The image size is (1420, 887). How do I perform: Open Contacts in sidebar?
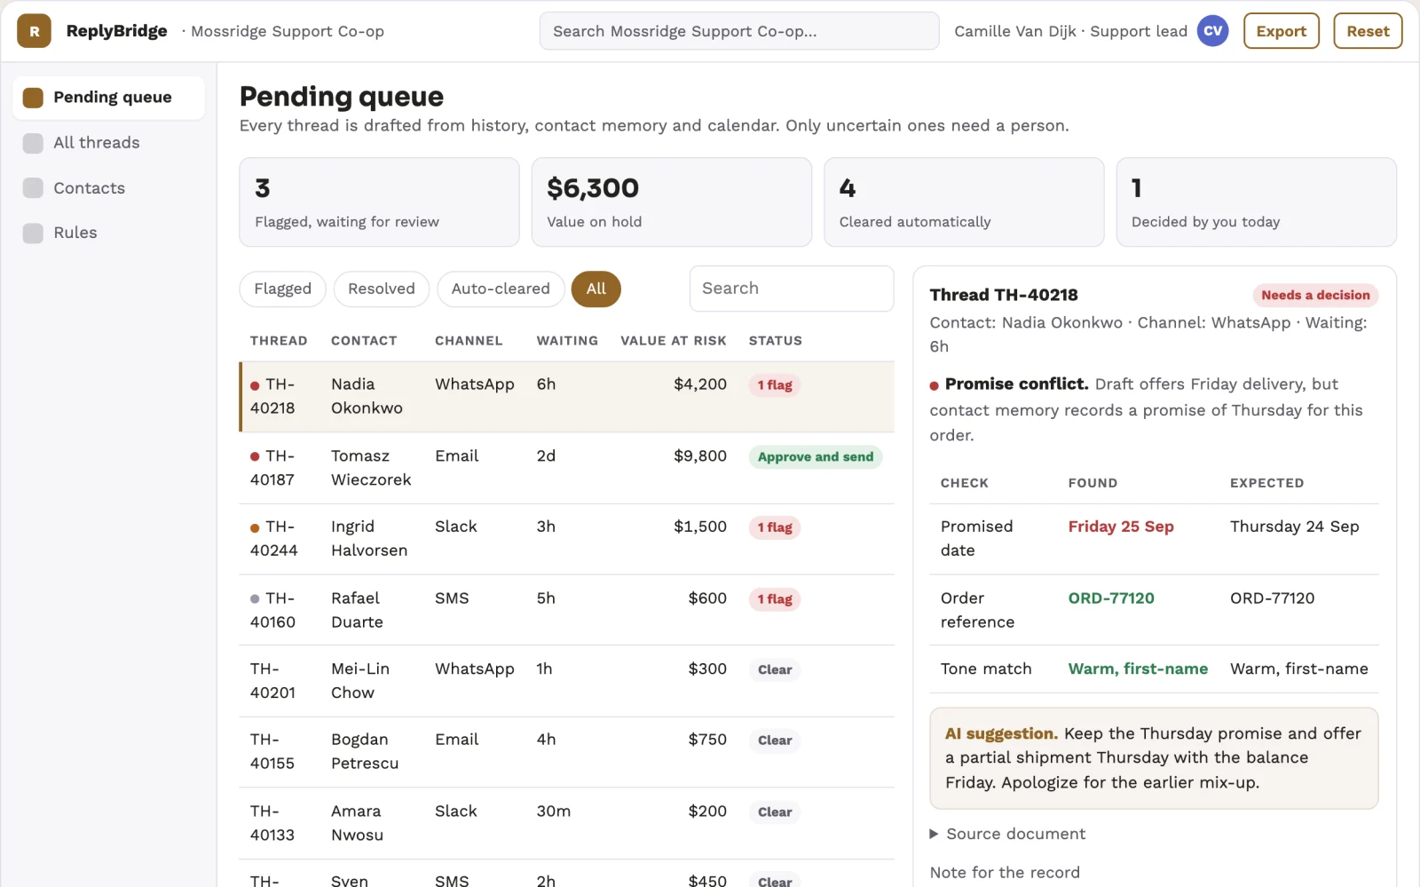pos(108,188)
